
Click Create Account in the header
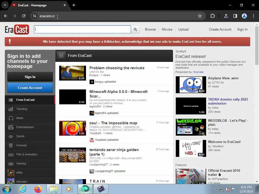(x=220, y=29)
